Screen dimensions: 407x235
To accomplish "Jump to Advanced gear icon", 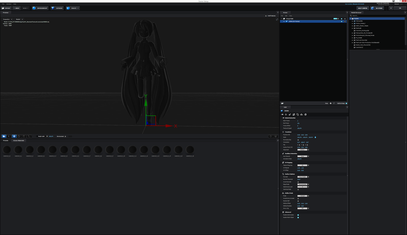I will coord(306,114).
